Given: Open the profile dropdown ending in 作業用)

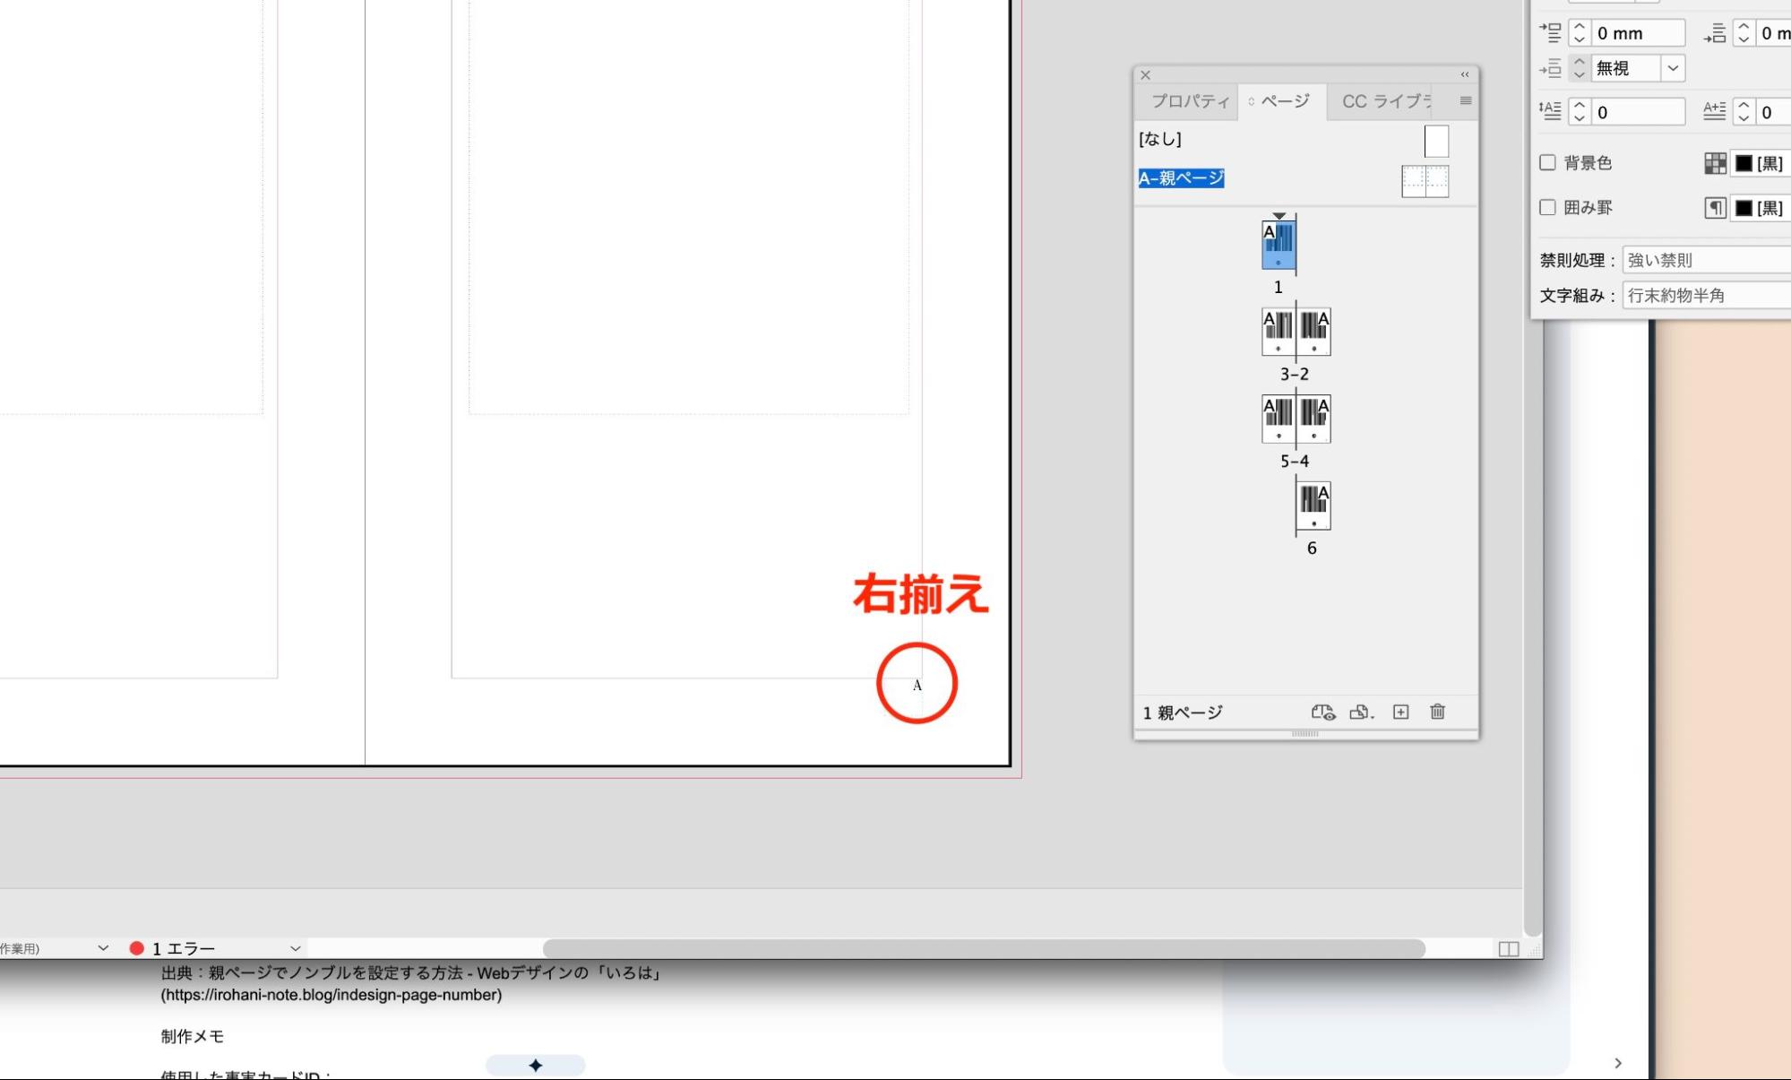Looking at the screenshot, I should [x=103, y=948].
